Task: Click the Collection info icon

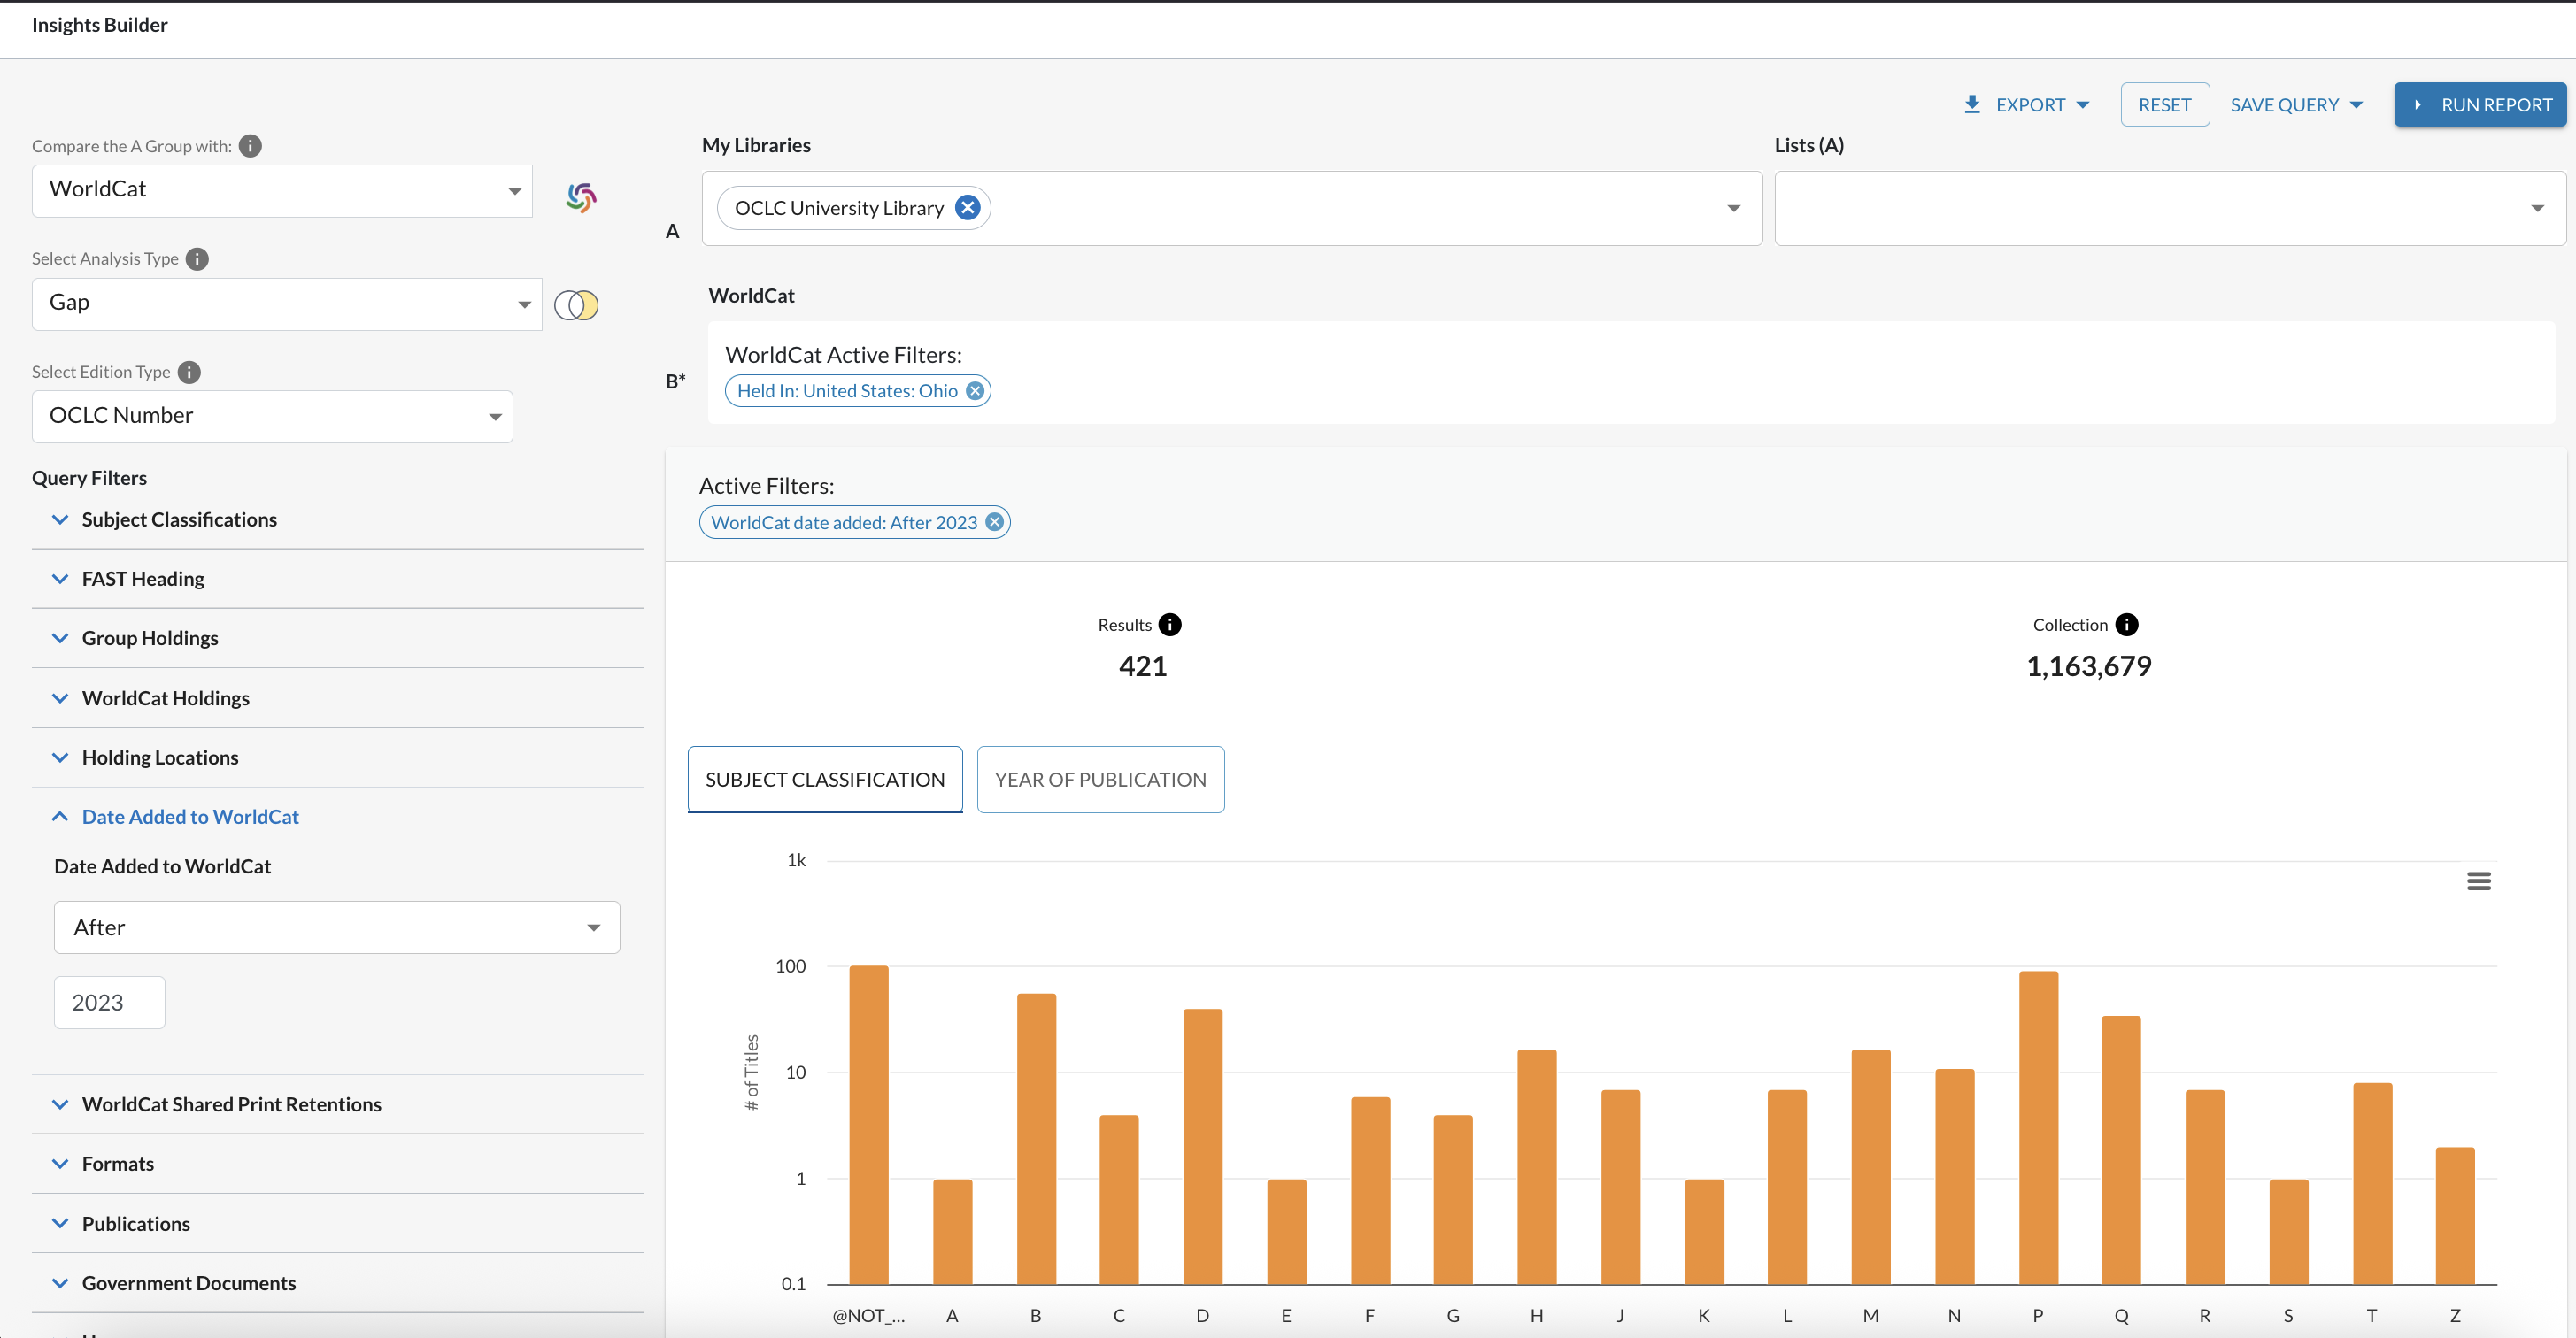Action: pyautogui.click(x=2126, y=625)
